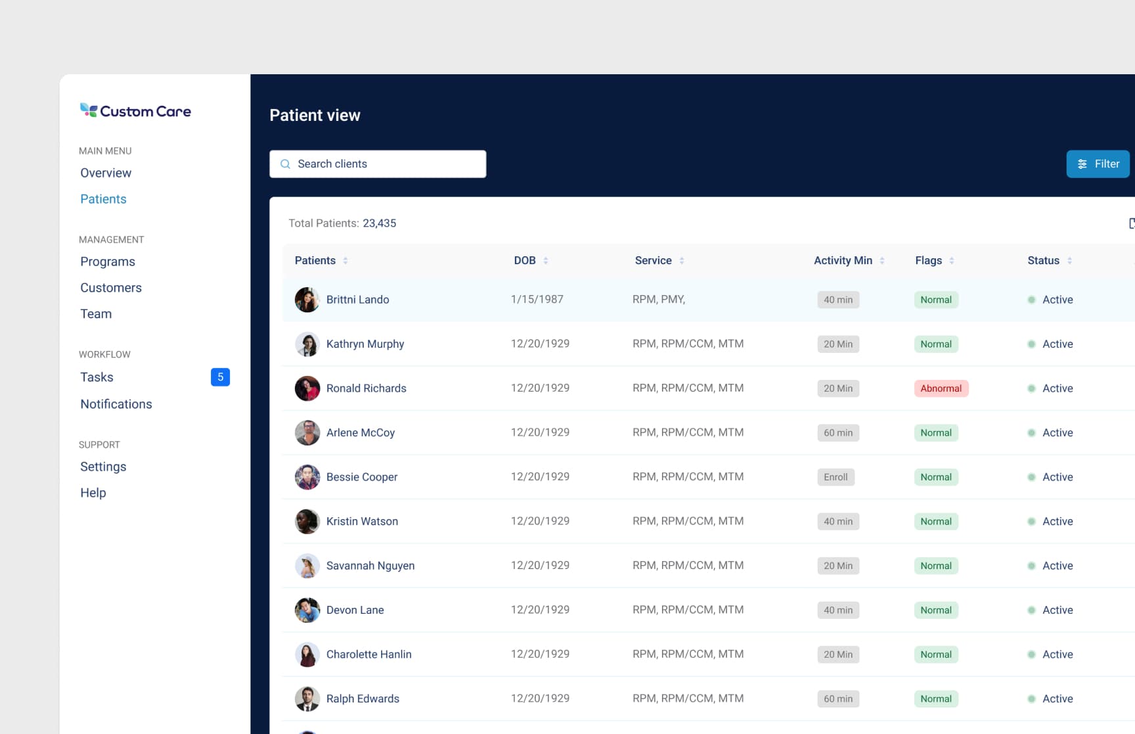Click the Abnormal flag for Ronald Richards
The width and height of the screenshot is (1135, 734).
click(x=941, y=388)
